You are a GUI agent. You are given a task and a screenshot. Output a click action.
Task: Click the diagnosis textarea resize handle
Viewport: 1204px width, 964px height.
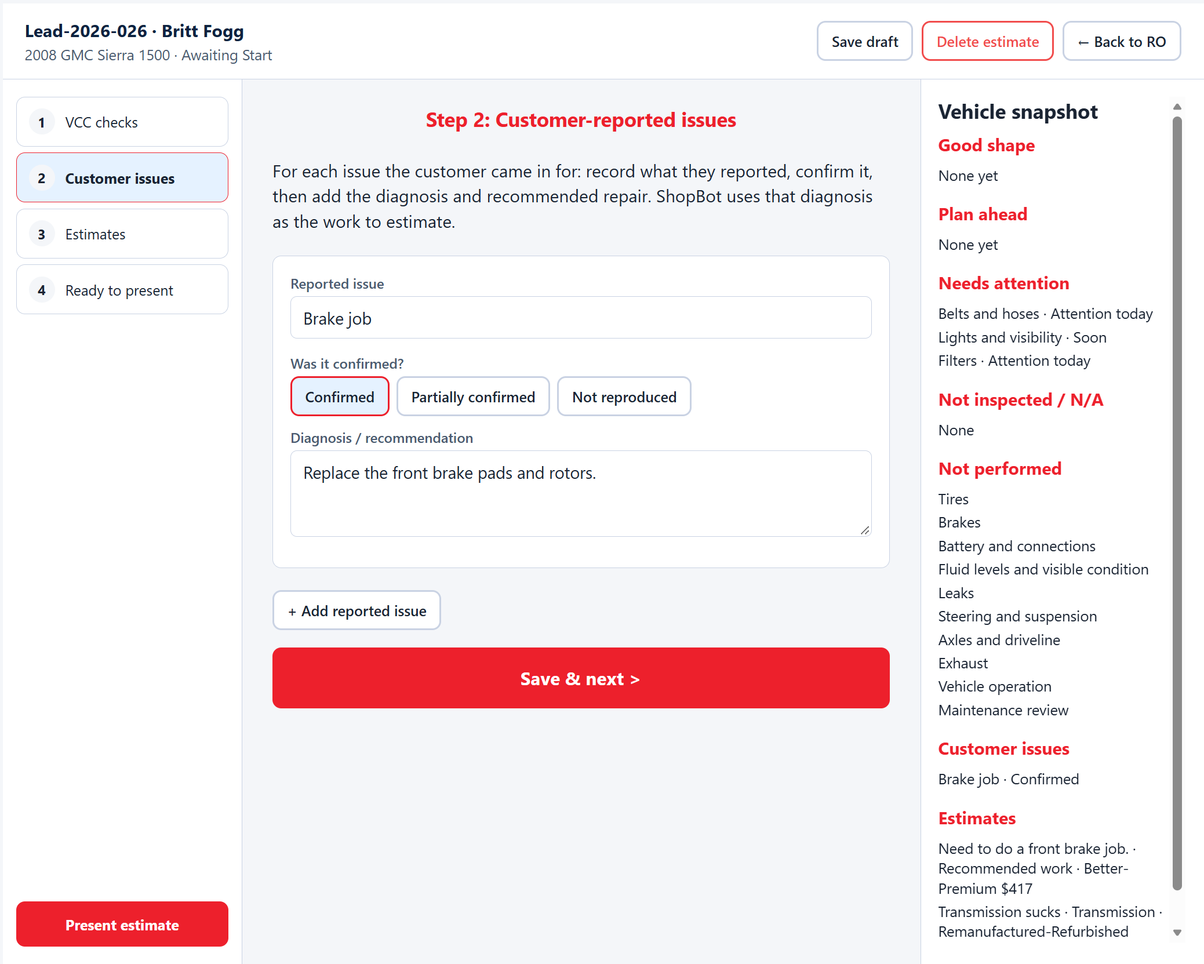(x=864, y=530)
